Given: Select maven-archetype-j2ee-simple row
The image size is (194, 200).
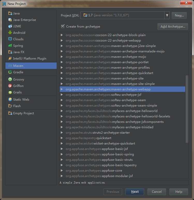Looking at the screenshot, I should coord(122,46).
